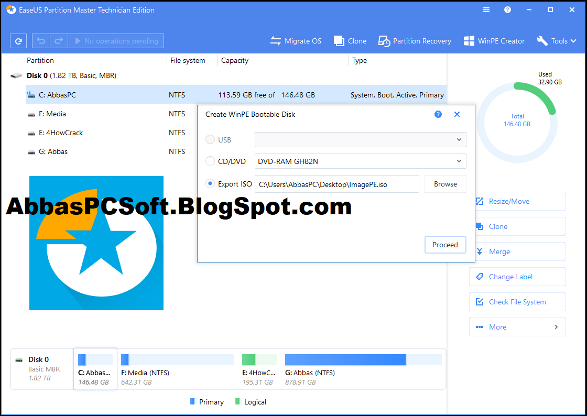Open WinPE Creator
The height and width of the screenshot is (416, 587).
[x=494, y=41]
